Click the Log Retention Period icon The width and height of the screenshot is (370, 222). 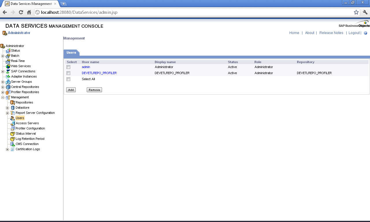pyautogui.click(x=13, y=139)
